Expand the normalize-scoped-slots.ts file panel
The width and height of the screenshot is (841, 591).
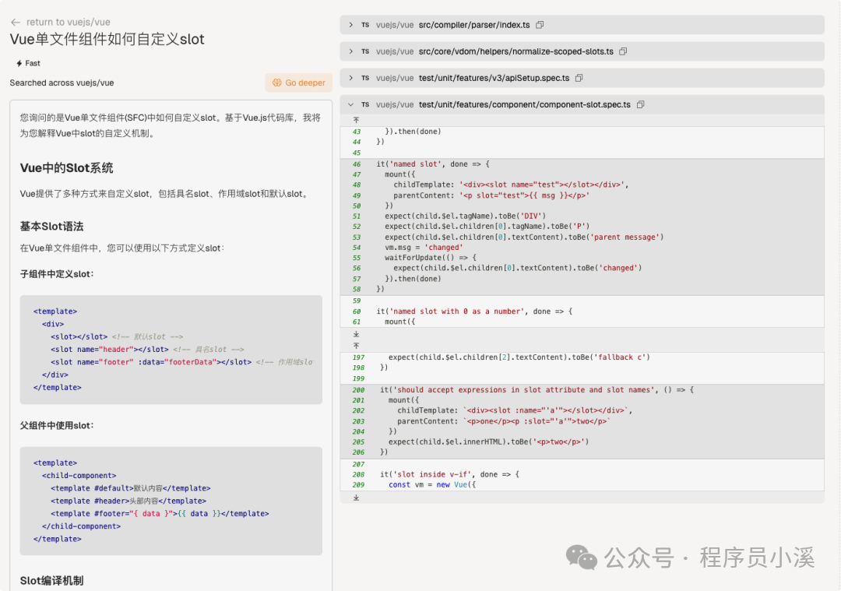(x=350, y=51)
